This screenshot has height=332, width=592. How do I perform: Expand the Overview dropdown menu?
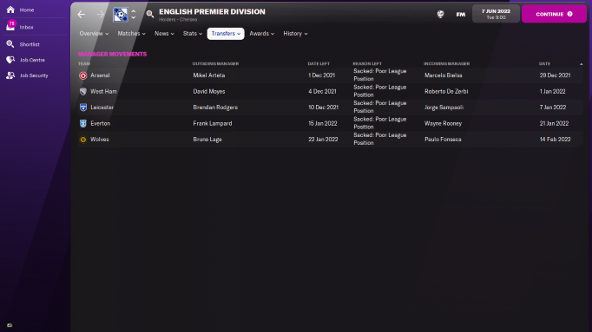94,34
